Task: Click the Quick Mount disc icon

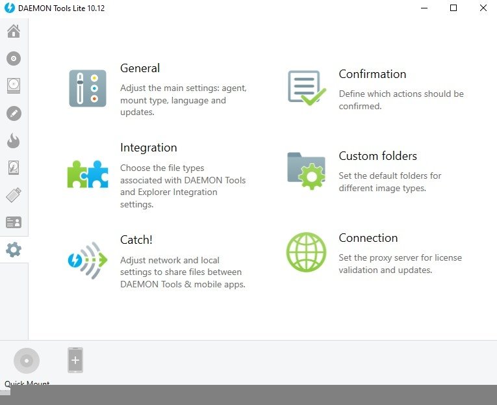Action: (27, 361)
